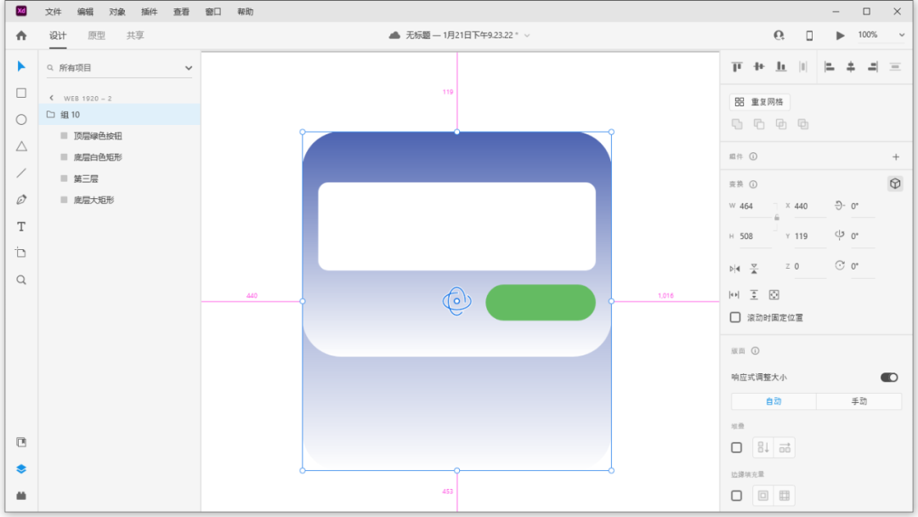Choose the 手动 resize option

click(858, 401)
